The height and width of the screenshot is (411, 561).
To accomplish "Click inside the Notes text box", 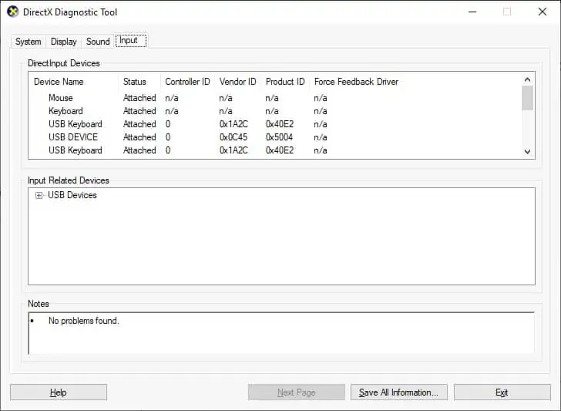I will click(281, 333).
